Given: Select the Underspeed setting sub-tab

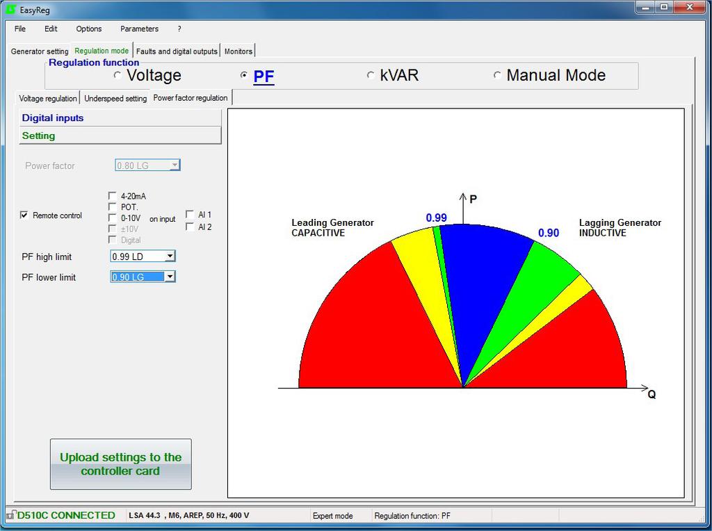Looking at the screenshot, I should 115,99.
